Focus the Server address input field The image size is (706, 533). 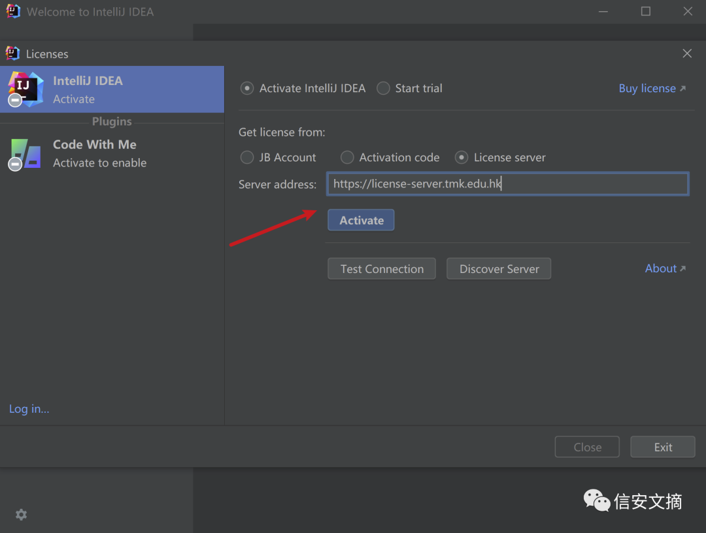[x=507, y=184]
